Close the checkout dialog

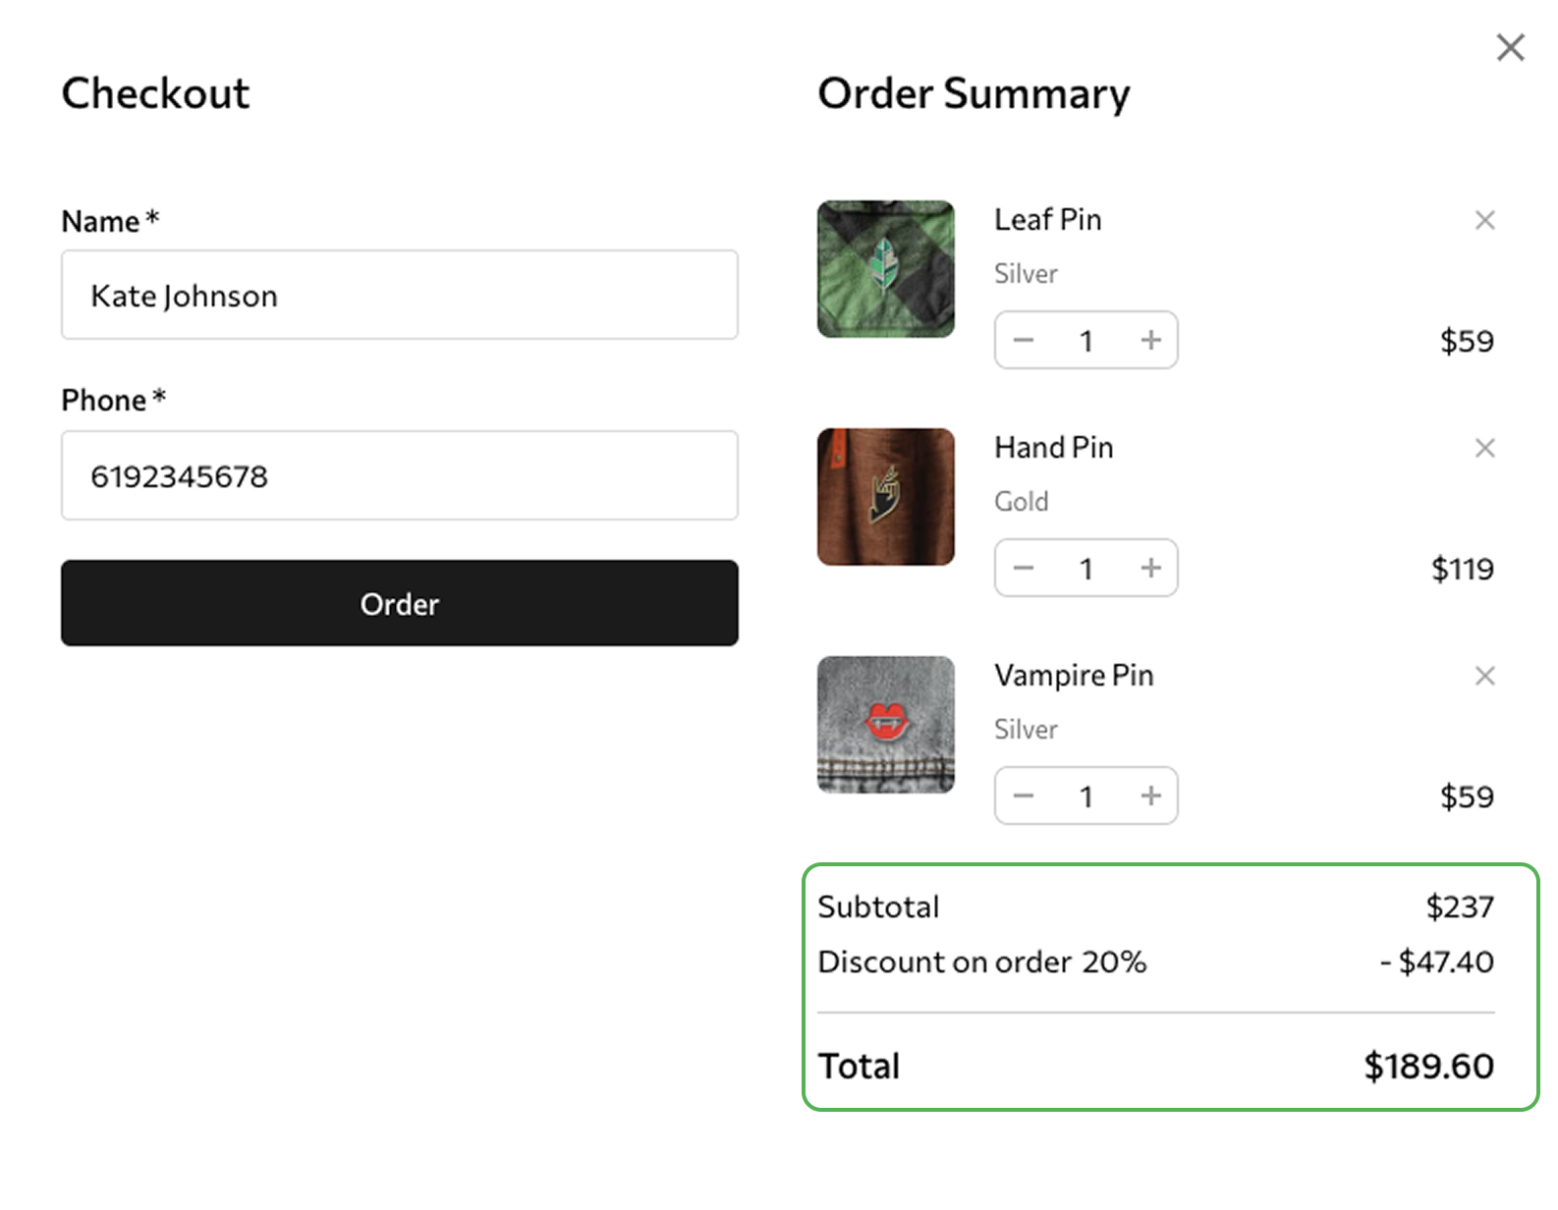[1510, 47]
